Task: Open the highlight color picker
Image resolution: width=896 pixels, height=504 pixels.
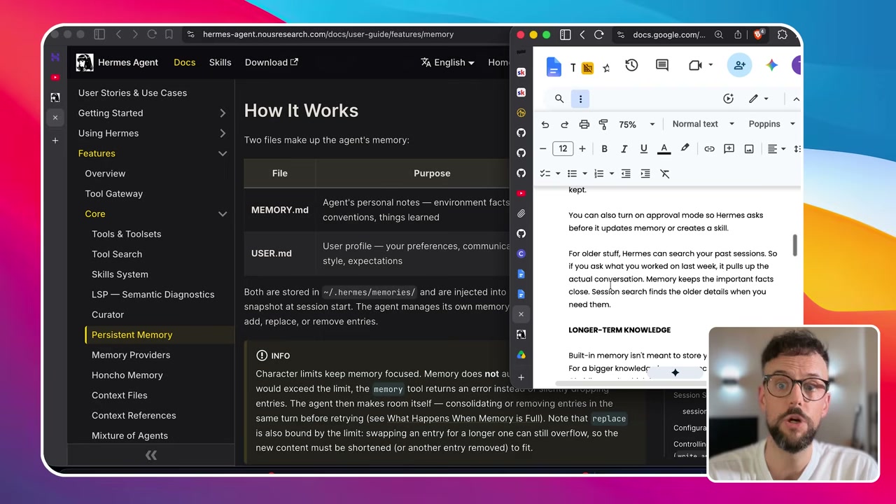Action: point(685,149)
